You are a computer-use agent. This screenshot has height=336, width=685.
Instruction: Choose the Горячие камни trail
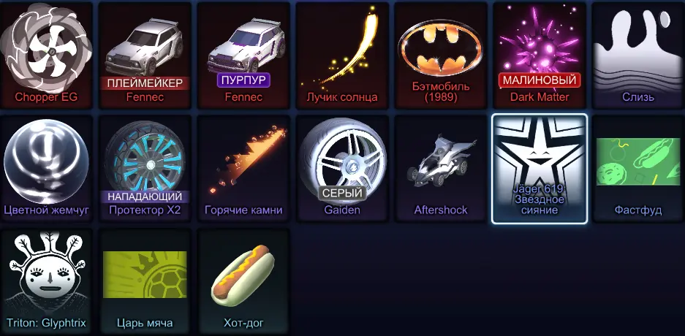click(243, 169)
